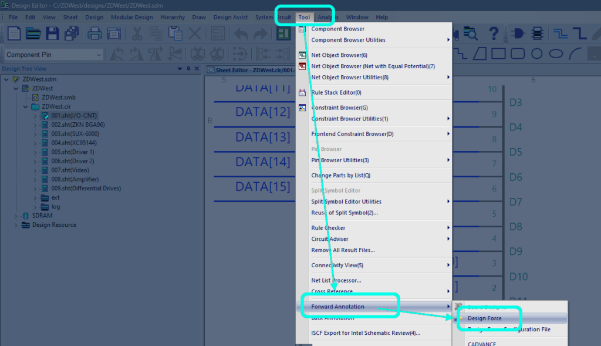Open a design file using the Open icon
This screenshot has height=346, width=601.
pyautogui.click(x=32, y=33)
